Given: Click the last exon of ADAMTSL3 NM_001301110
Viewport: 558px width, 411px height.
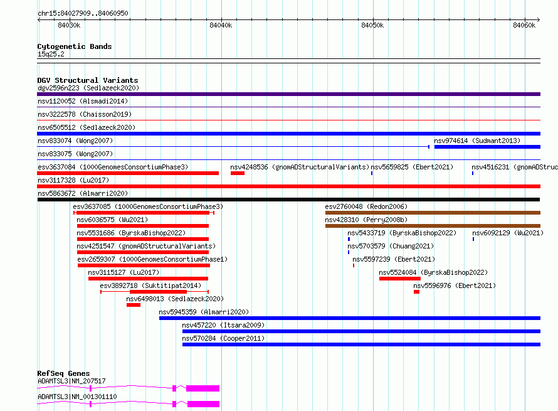Looking at the screenshot, I should click(203, 404).
